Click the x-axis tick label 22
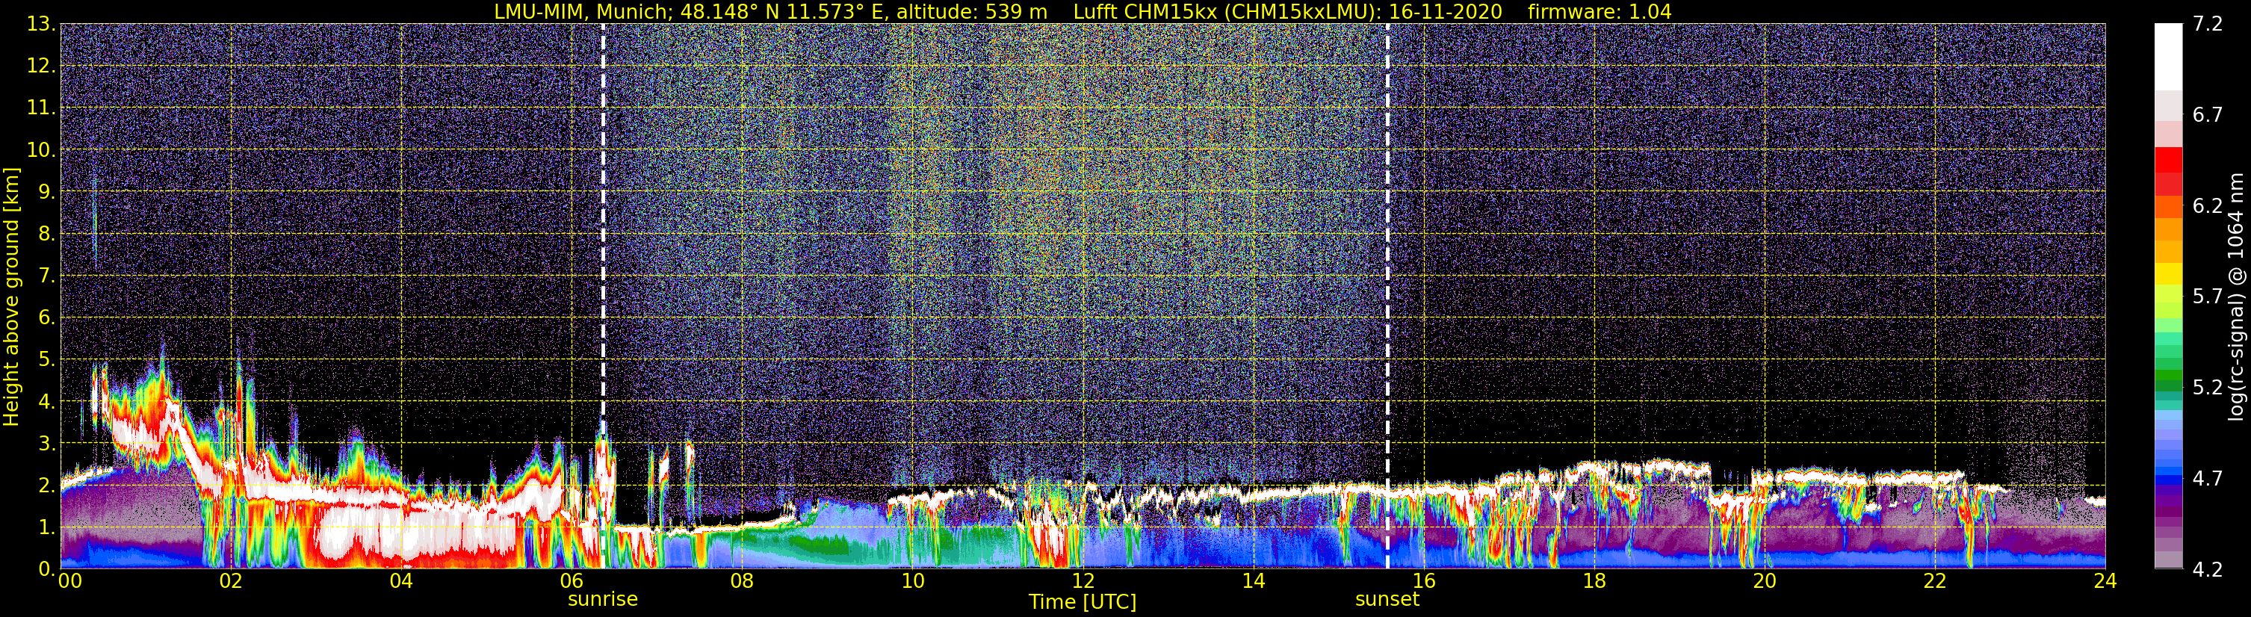Image resolution: width=2251 pixels, height=617 pixels. [x=1935, y=582]
